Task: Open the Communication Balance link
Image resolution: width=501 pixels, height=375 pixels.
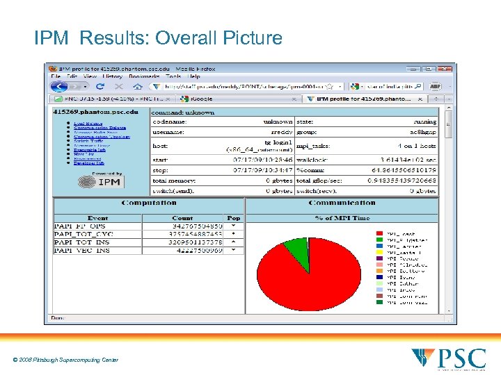Action: [x=100, y=128]
